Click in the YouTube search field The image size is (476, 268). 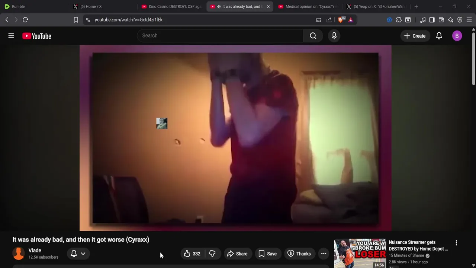(x=220, y=36)
